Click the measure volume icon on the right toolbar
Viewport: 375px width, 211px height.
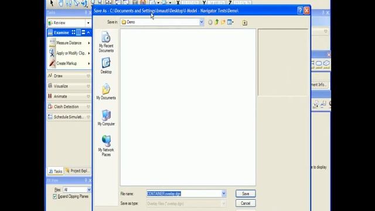326,64
